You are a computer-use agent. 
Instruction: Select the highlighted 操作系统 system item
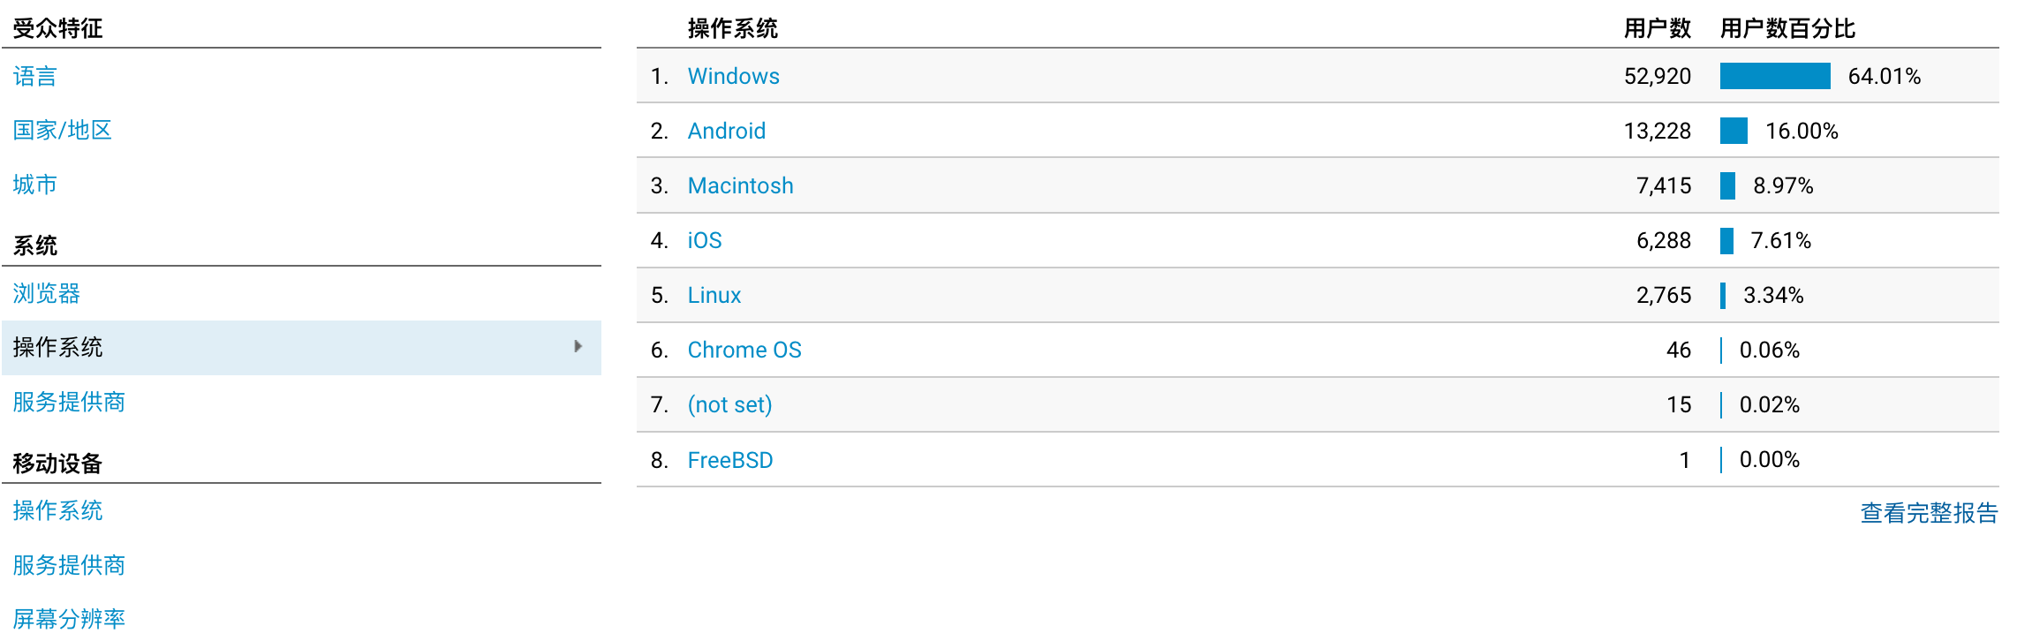tap(58, 348)
